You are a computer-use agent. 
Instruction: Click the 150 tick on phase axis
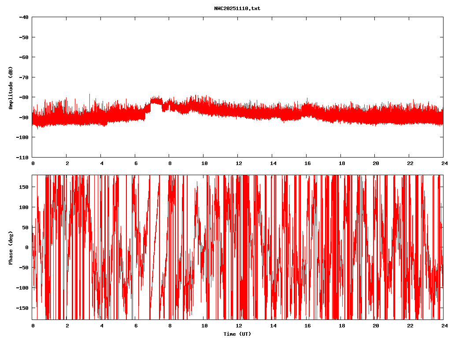click(24, 187)
